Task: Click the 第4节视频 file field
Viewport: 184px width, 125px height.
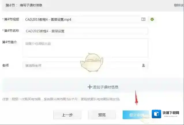Action: point(82,19)
